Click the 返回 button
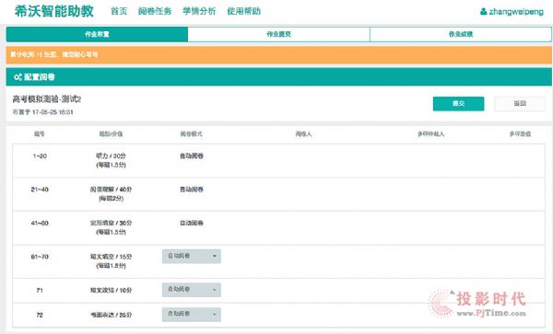 coord(520,104)
